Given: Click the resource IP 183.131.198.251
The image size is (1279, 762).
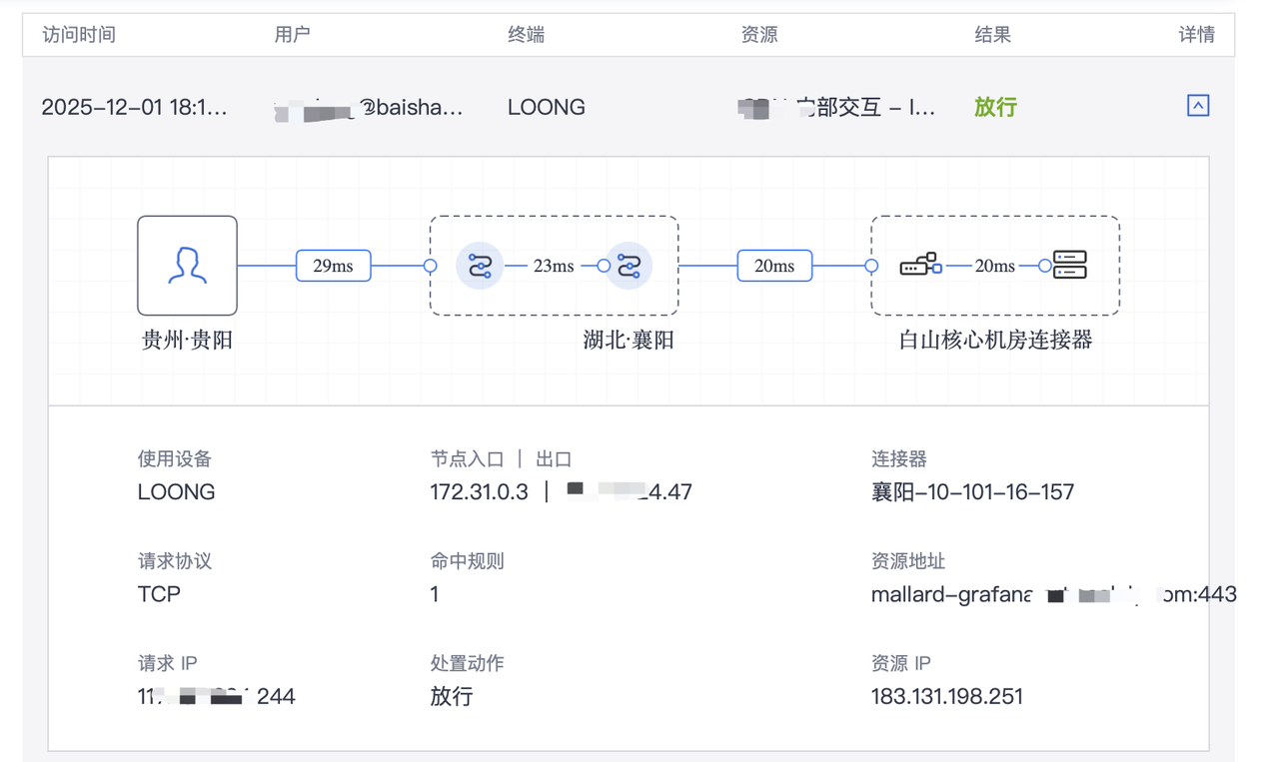Looking at the screenshot, I should coord(946,696).
